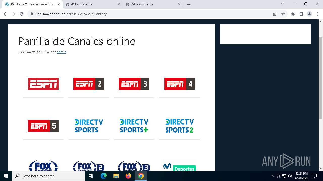
Task: Open the Chrome profile avatar
Action: (309, 14)
